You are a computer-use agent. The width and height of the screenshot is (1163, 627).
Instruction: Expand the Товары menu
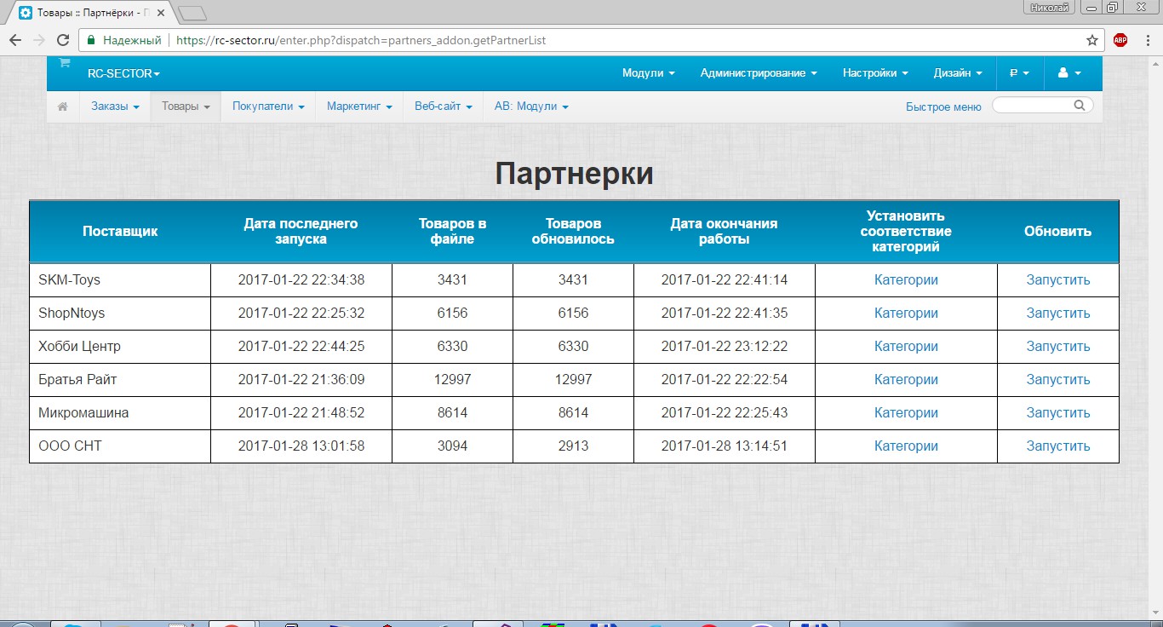pyautogui.click(x=186, y=106)
